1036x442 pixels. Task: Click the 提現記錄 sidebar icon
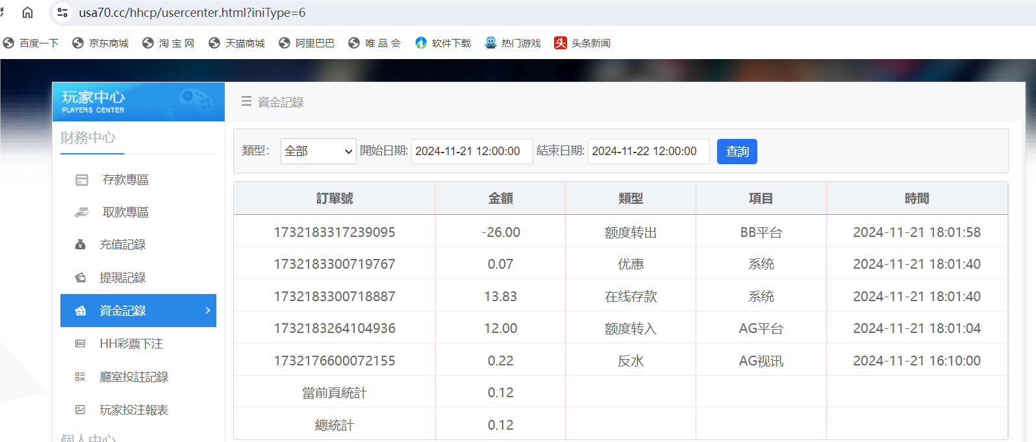pyautogui.click(x=81, y=278)
